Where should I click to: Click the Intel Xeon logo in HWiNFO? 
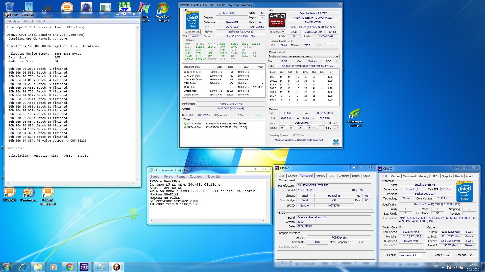[192, 20]
